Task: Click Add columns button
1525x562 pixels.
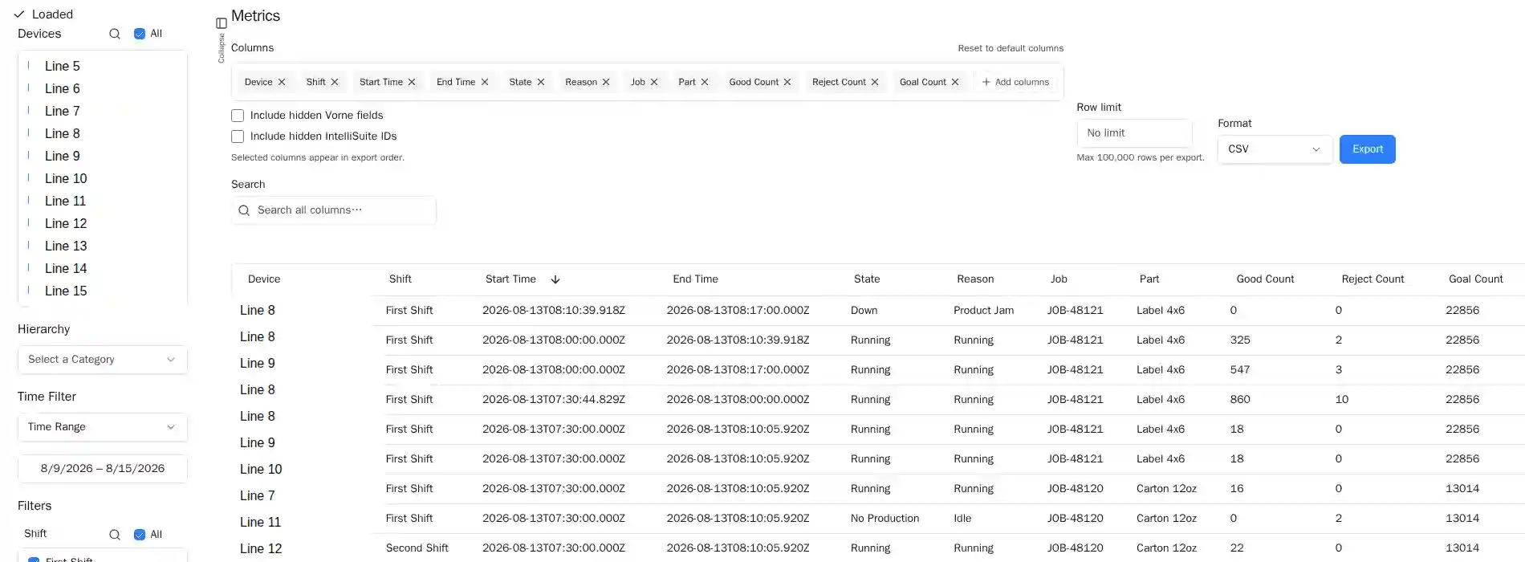Action: pos(1015,82)
